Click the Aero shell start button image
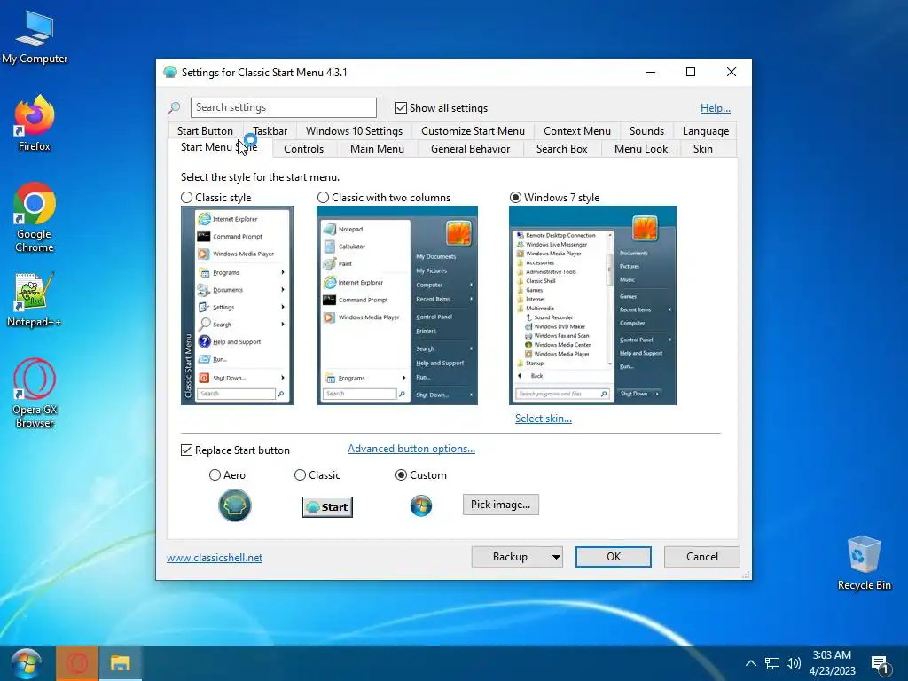Viewport: 908px width, 681px height. [234, 505]
